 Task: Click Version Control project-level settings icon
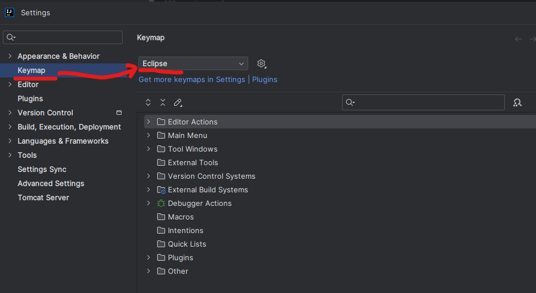pyautogui.click(x=119, y=113)
